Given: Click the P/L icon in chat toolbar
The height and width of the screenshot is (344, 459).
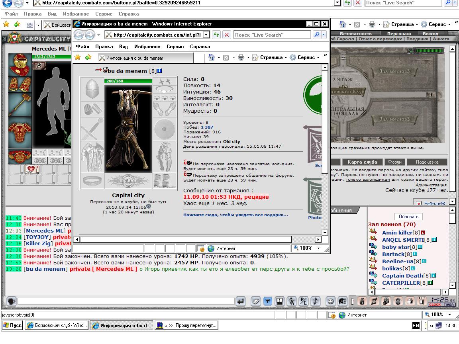Looking at the screenshot, I should coord(304,301).
